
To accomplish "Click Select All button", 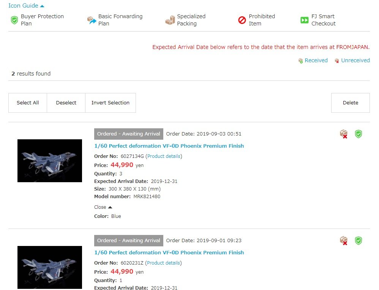I will click(x=28, y=103).
